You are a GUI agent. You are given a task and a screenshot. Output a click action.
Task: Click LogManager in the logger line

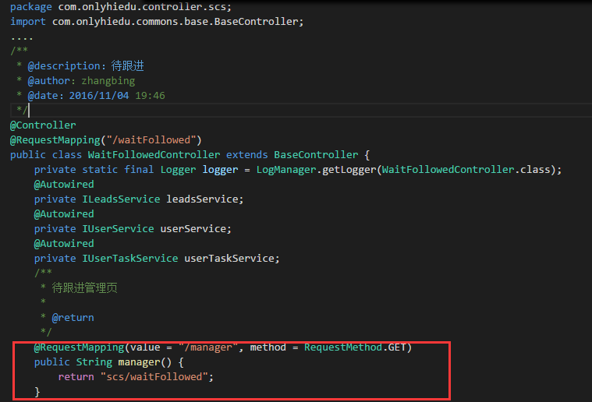click(x=285, y=169)
